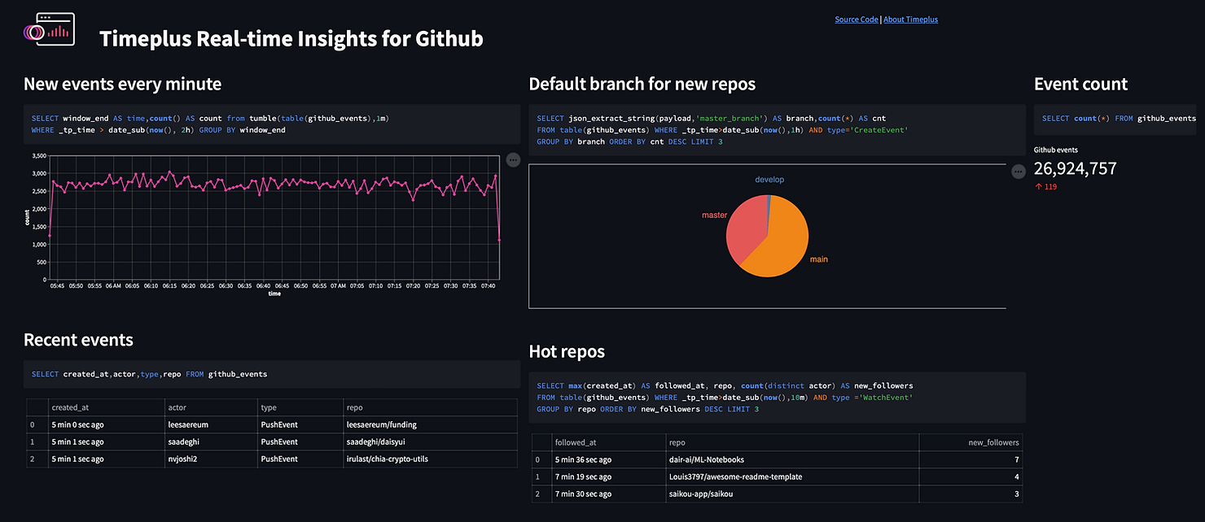The height and width of the screenshot is (522, 1205).
Task: Select the leesaereum/funding repo cell
Action: [430, 424]
